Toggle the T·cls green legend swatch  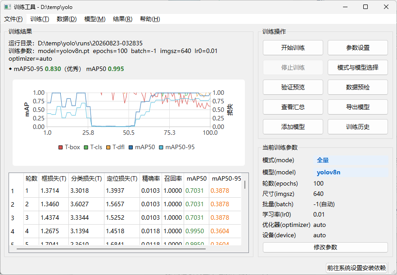86,147
